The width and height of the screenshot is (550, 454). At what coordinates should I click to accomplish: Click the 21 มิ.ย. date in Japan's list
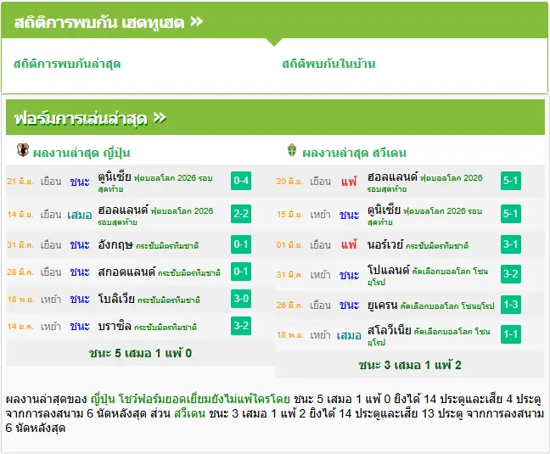(x=20, y=182)
